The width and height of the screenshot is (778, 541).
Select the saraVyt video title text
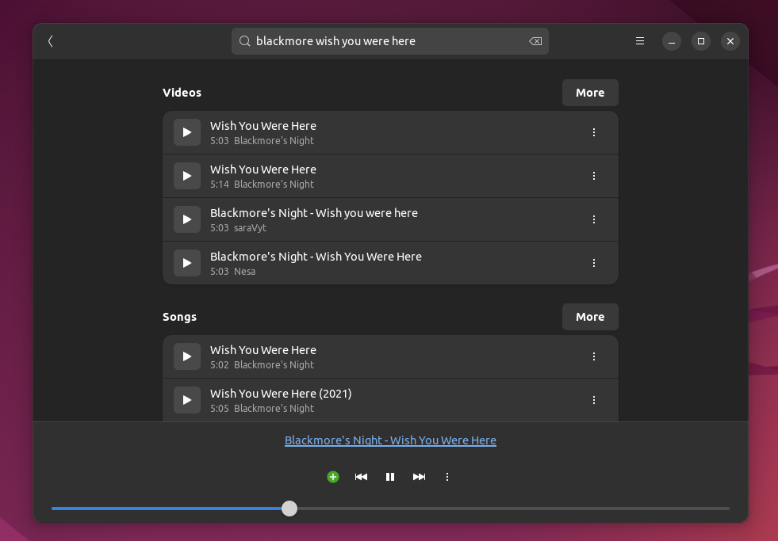point(313,213)
